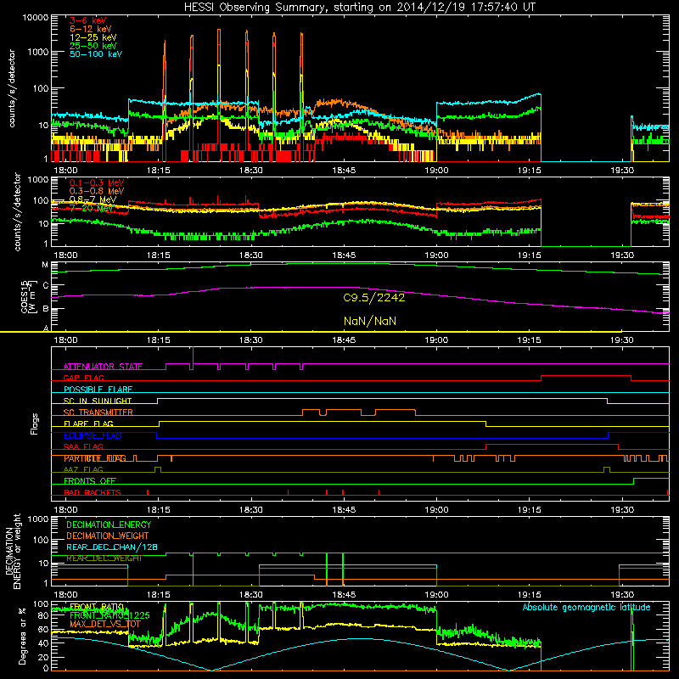Click the DECIMATION ENERGY or weight axis title

point(13,551)
